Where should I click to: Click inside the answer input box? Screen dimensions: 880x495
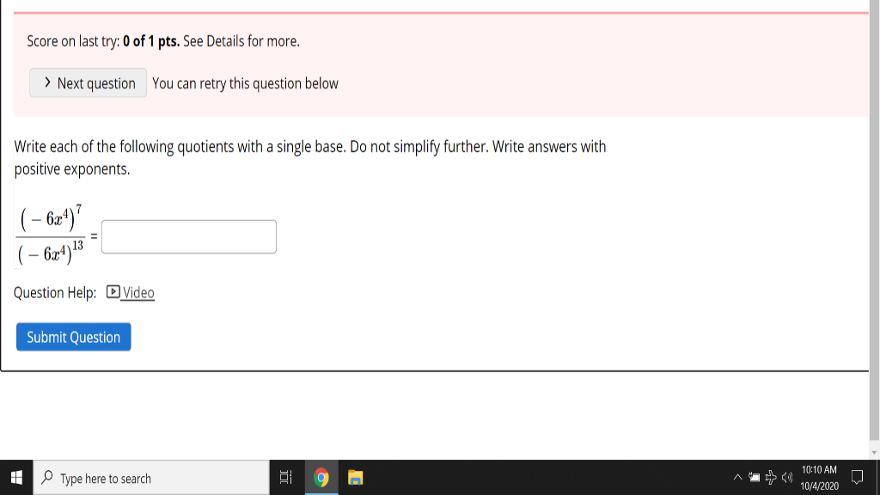188,235
